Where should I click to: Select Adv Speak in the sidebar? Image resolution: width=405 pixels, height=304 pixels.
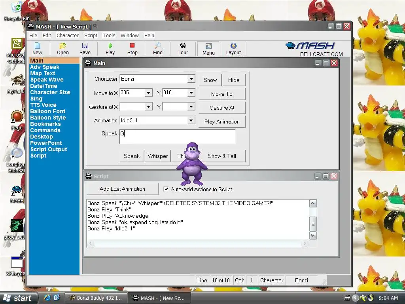(x=45, y=67)
